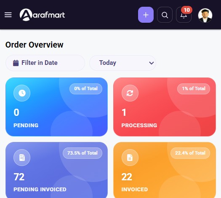The image size is (221, 198).
Task: Open the Processing orders card
Action: pyautogui.click(x=165, y=107)
